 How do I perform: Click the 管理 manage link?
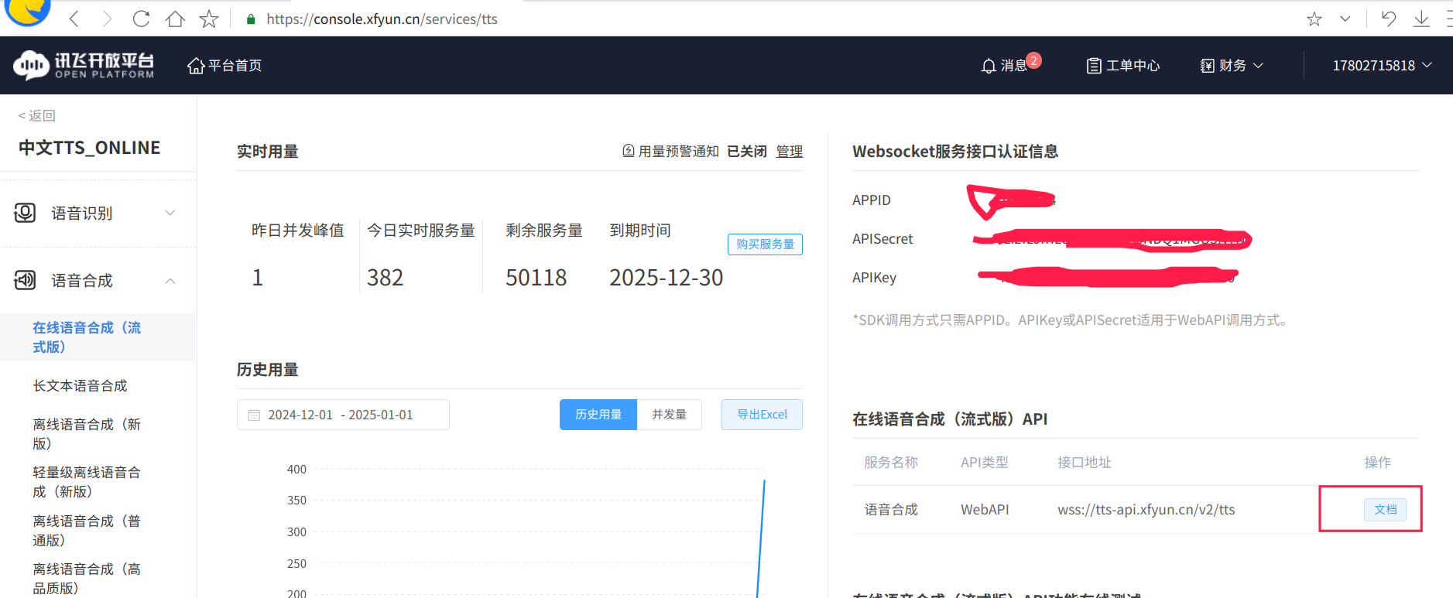point(790,152)
